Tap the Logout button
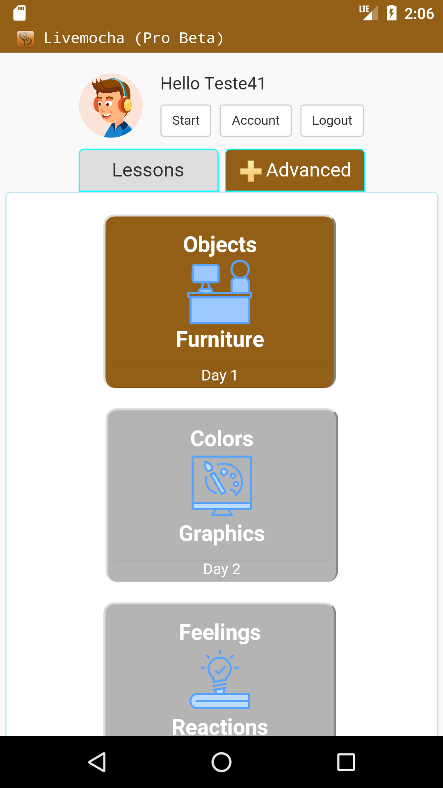443x788 pixels. point(332,121)
